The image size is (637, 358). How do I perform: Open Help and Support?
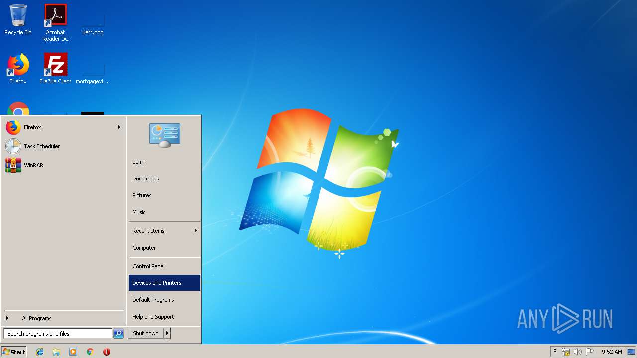pyautogui.click(x=164, y=317)
